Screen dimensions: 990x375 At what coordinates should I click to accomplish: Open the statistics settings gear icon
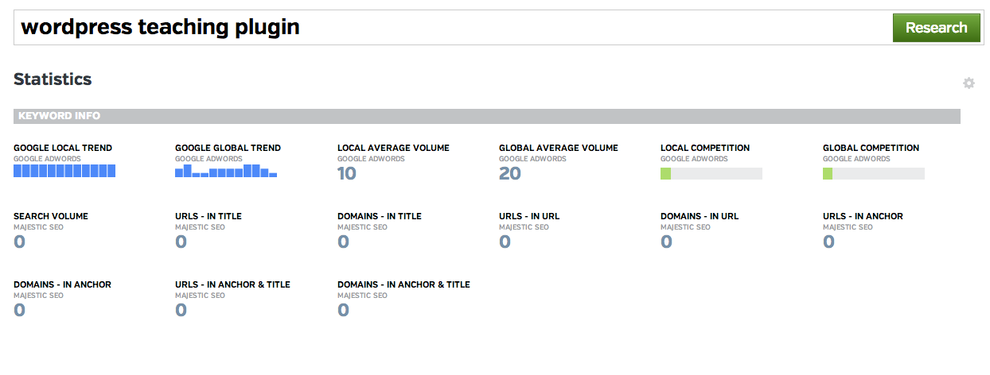click(x=969, y=83)
